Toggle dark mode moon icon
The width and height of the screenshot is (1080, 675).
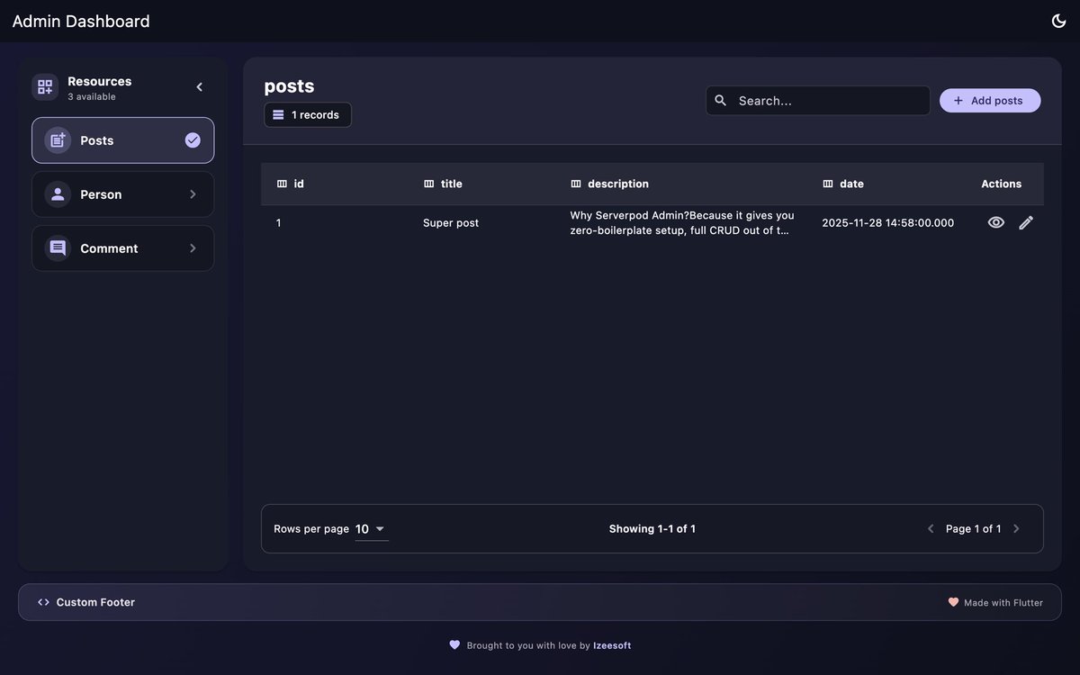point(1058,21)
